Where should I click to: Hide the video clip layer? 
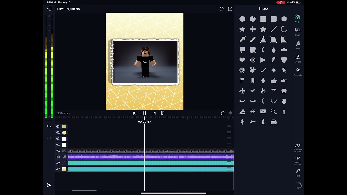click(x=58, y=151)
